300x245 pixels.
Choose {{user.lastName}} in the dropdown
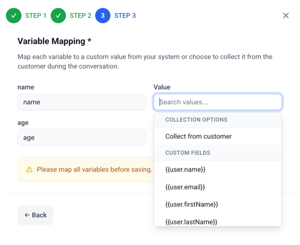click(x=191, y=221)
